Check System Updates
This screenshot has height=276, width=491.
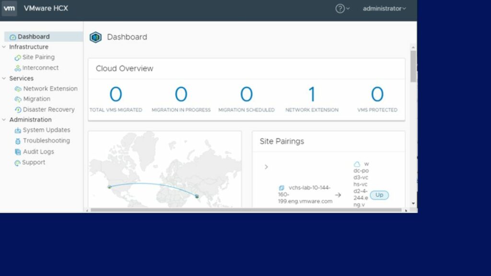coord(46,130)
